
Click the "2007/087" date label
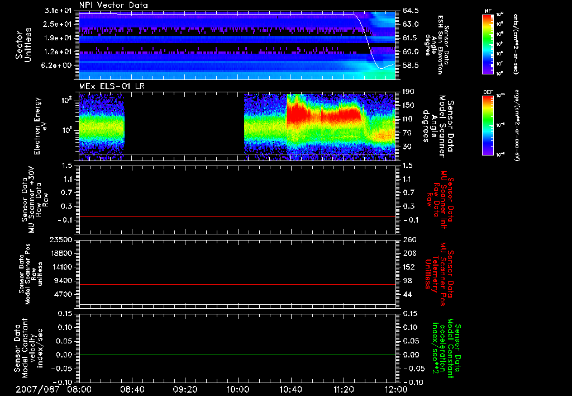tap(37, 389)
